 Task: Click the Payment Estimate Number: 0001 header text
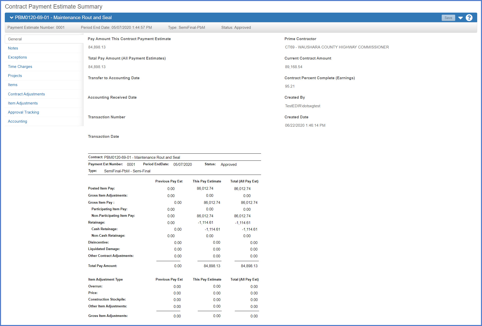point(36,28)
